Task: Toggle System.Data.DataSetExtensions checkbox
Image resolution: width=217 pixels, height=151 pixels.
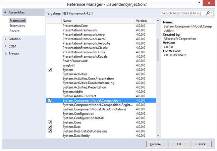Action: pyautogui.click(x=50, y=131)
